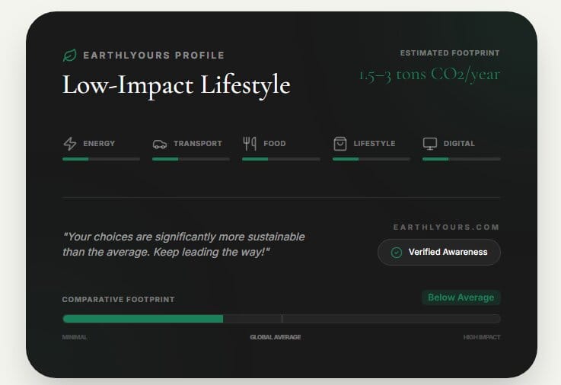Click the Food category progress bar
This screenshot has height=385, width=561.
(x=281, y=159)
